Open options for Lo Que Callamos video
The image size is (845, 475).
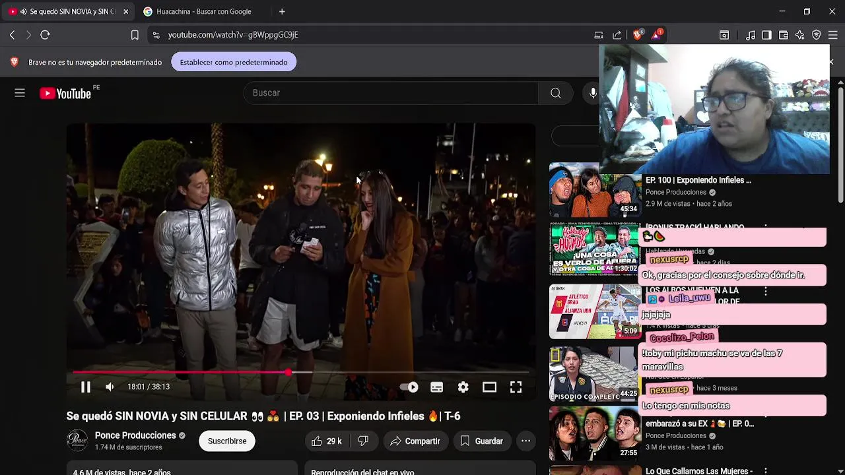[766, 471]
